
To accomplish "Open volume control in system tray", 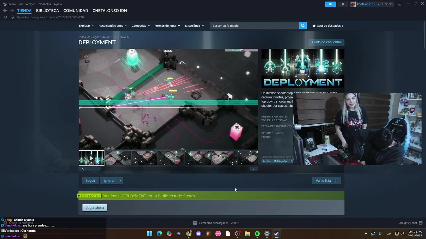I will coord(402,234).
